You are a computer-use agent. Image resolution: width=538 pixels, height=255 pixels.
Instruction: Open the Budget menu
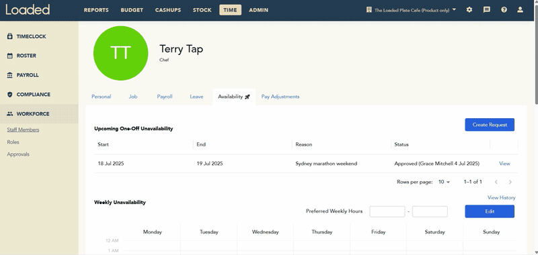[132, 10]
